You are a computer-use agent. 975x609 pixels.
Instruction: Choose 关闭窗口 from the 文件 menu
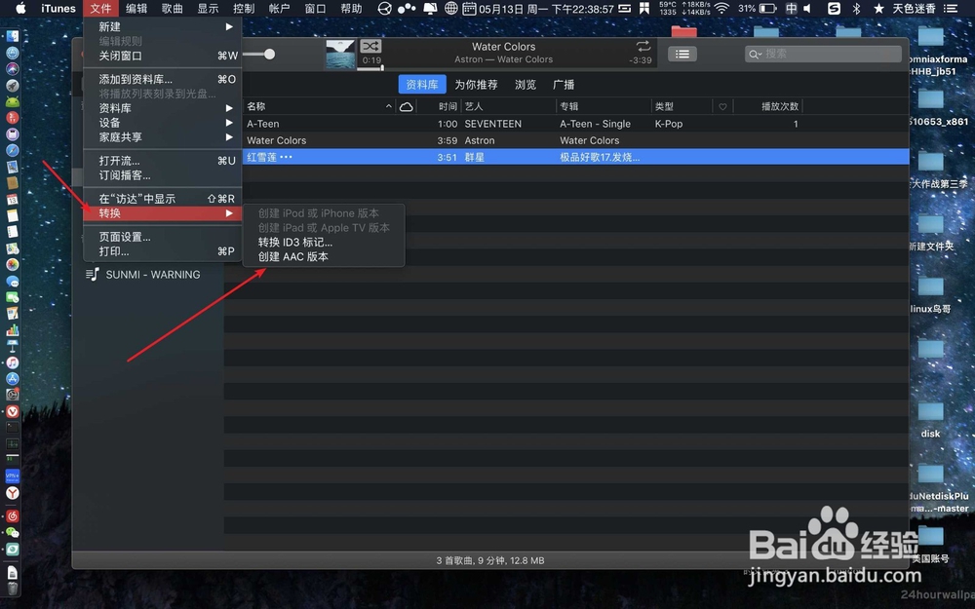pyautogui.click(x=162, y=56)
